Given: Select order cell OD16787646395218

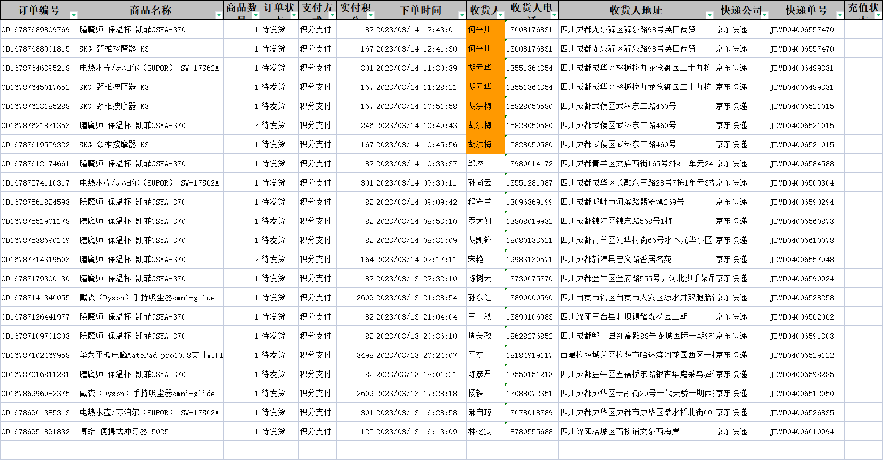Looking at the screenshot, I should pos(39,68).
